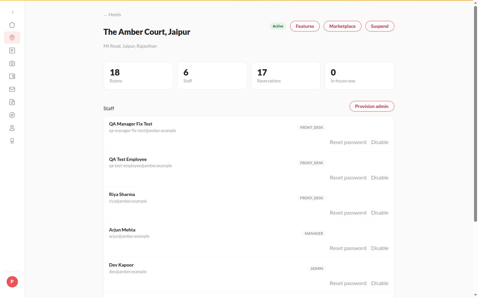This screenshot has width=478, height=298.
Task: Reset password for Arjun Mehta
Action: (x=348, y=248)
